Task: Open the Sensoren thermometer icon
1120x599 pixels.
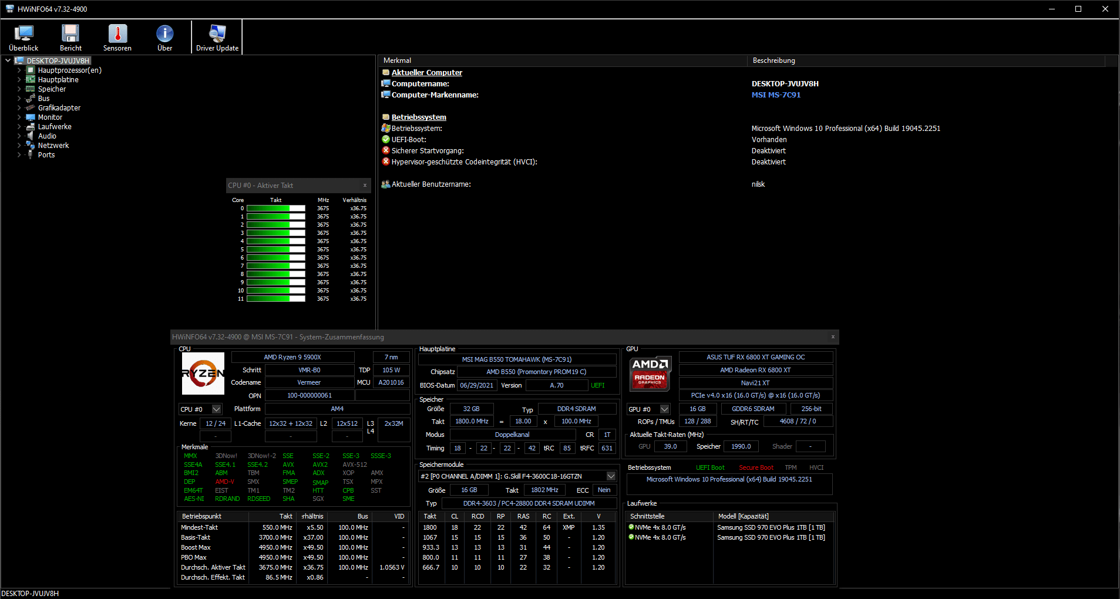Action: 117,33
